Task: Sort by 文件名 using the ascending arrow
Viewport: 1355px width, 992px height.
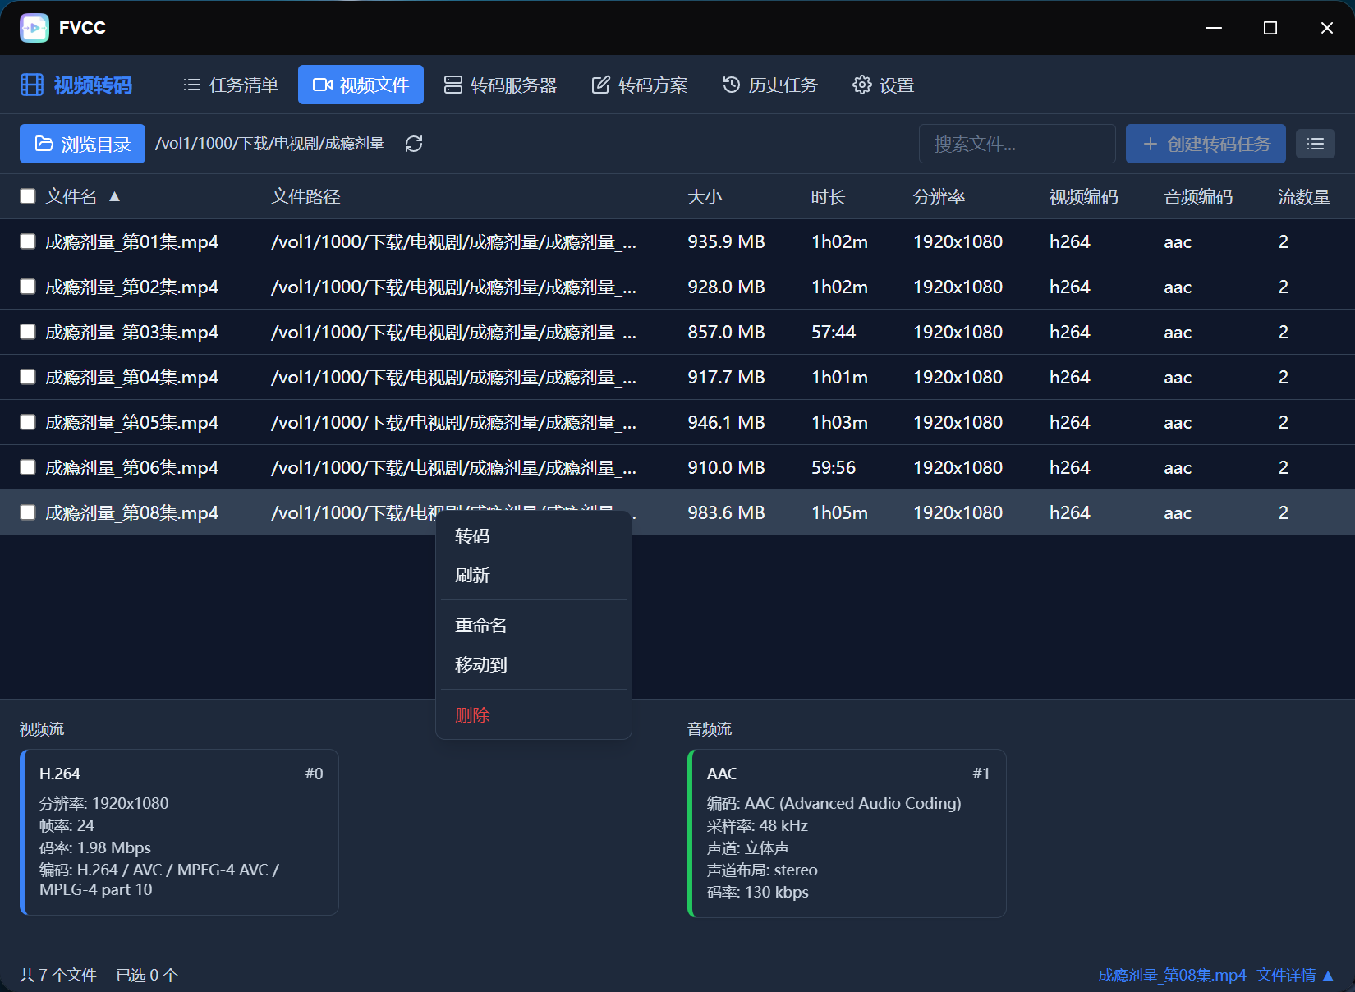Action: (x=115, y=196)
